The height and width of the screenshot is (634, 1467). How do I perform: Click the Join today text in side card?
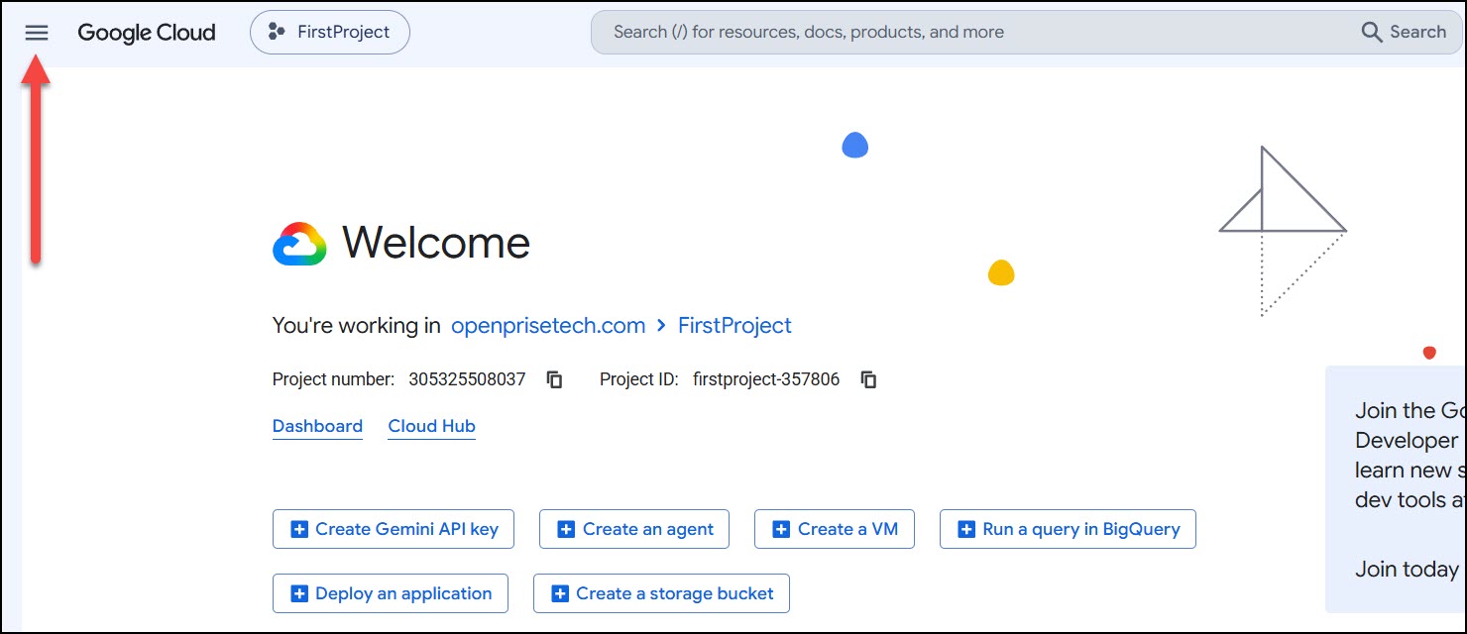pyautogui.click(x=1407, y=570)
